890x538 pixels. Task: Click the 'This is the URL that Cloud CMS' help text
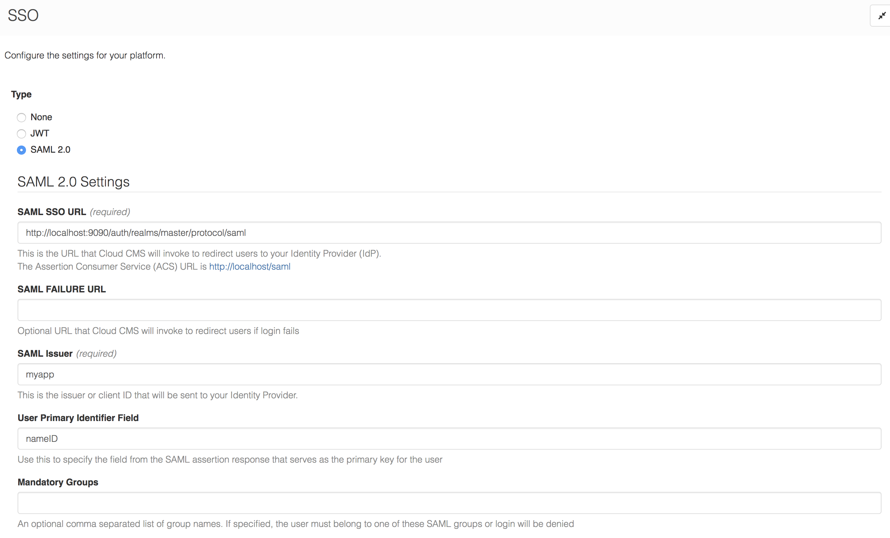pos(199,254)
